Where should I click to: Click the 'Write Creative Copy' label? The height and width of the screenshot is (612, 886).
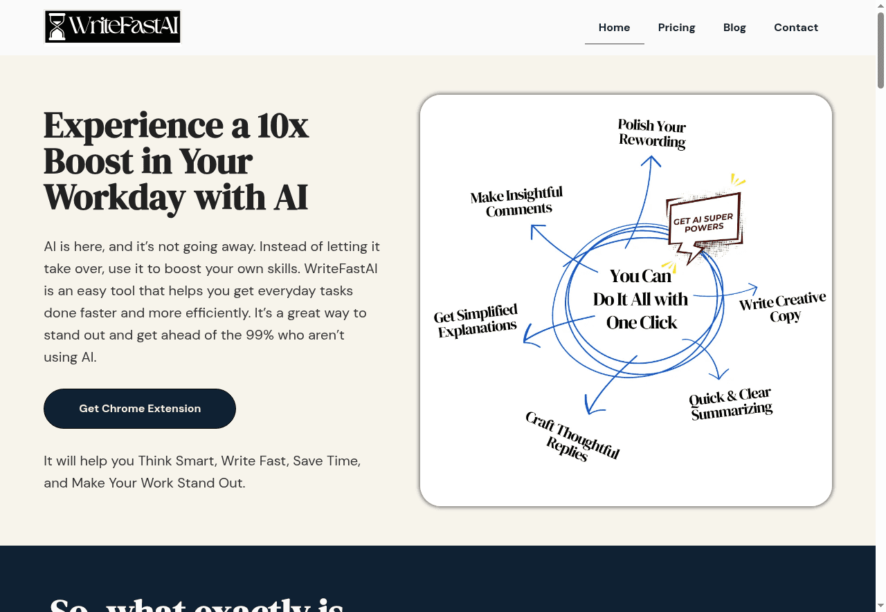[x=783, y=308]
